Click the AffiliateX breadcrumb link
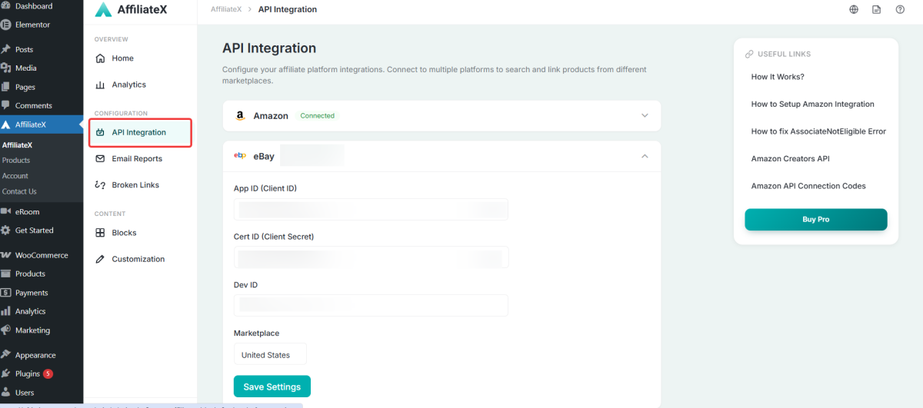This screenshot has width=923, height=408. (226, 9)
